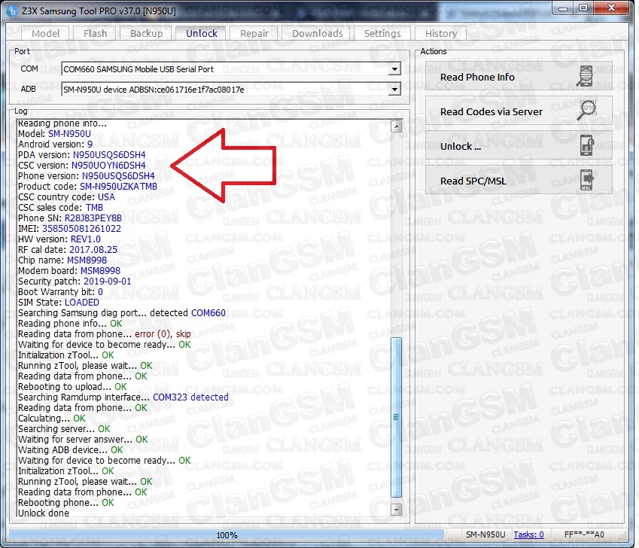Viewport: 639px width, 548px height.
Task: Expand the COM port dropdown arrow
Action: point(394,69)
